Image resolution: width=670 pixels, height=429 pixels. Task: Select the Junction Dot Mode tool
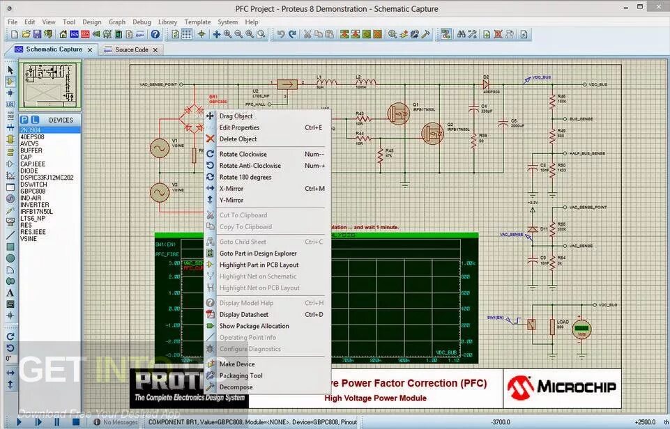tap(10, 93)
